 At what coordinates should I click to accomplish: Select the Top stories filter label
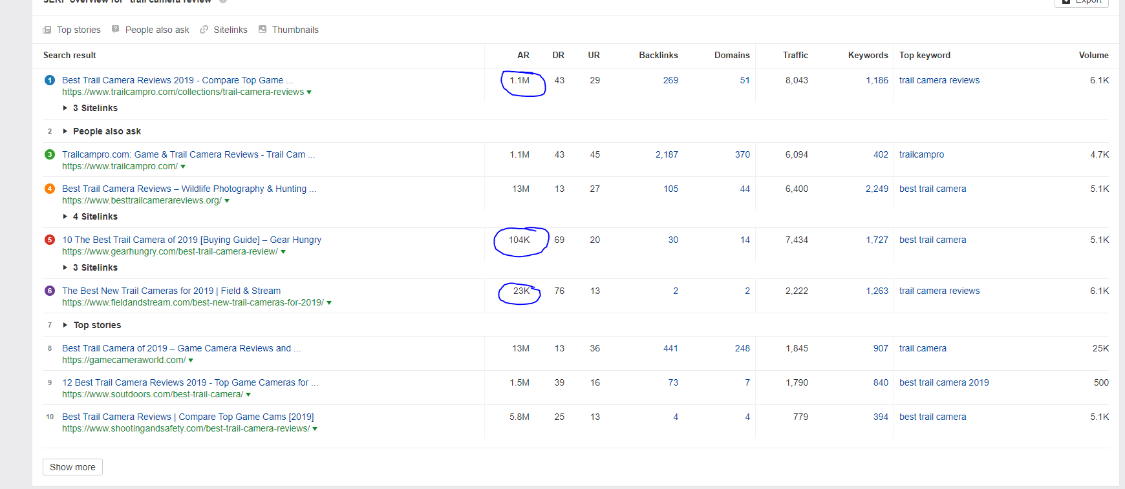tap(79, 30)
